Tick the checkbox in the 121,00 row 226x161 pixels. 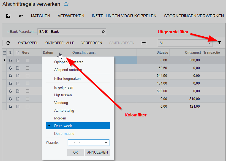(x=27, y=107)
